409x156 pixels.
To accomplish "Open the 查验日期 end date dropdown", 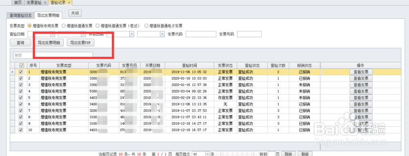I will [83, 34].
